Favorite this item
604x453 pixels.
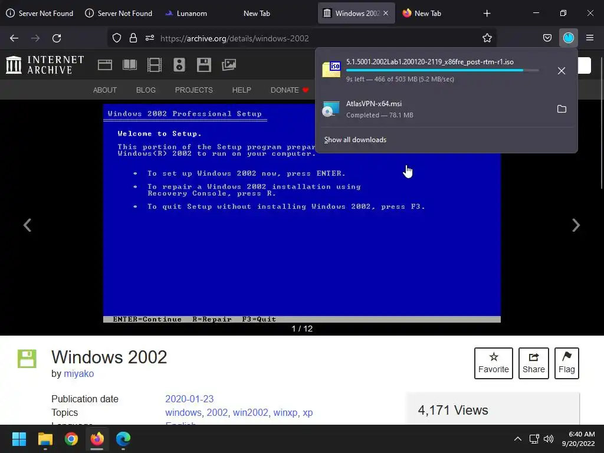click(494, 363)
